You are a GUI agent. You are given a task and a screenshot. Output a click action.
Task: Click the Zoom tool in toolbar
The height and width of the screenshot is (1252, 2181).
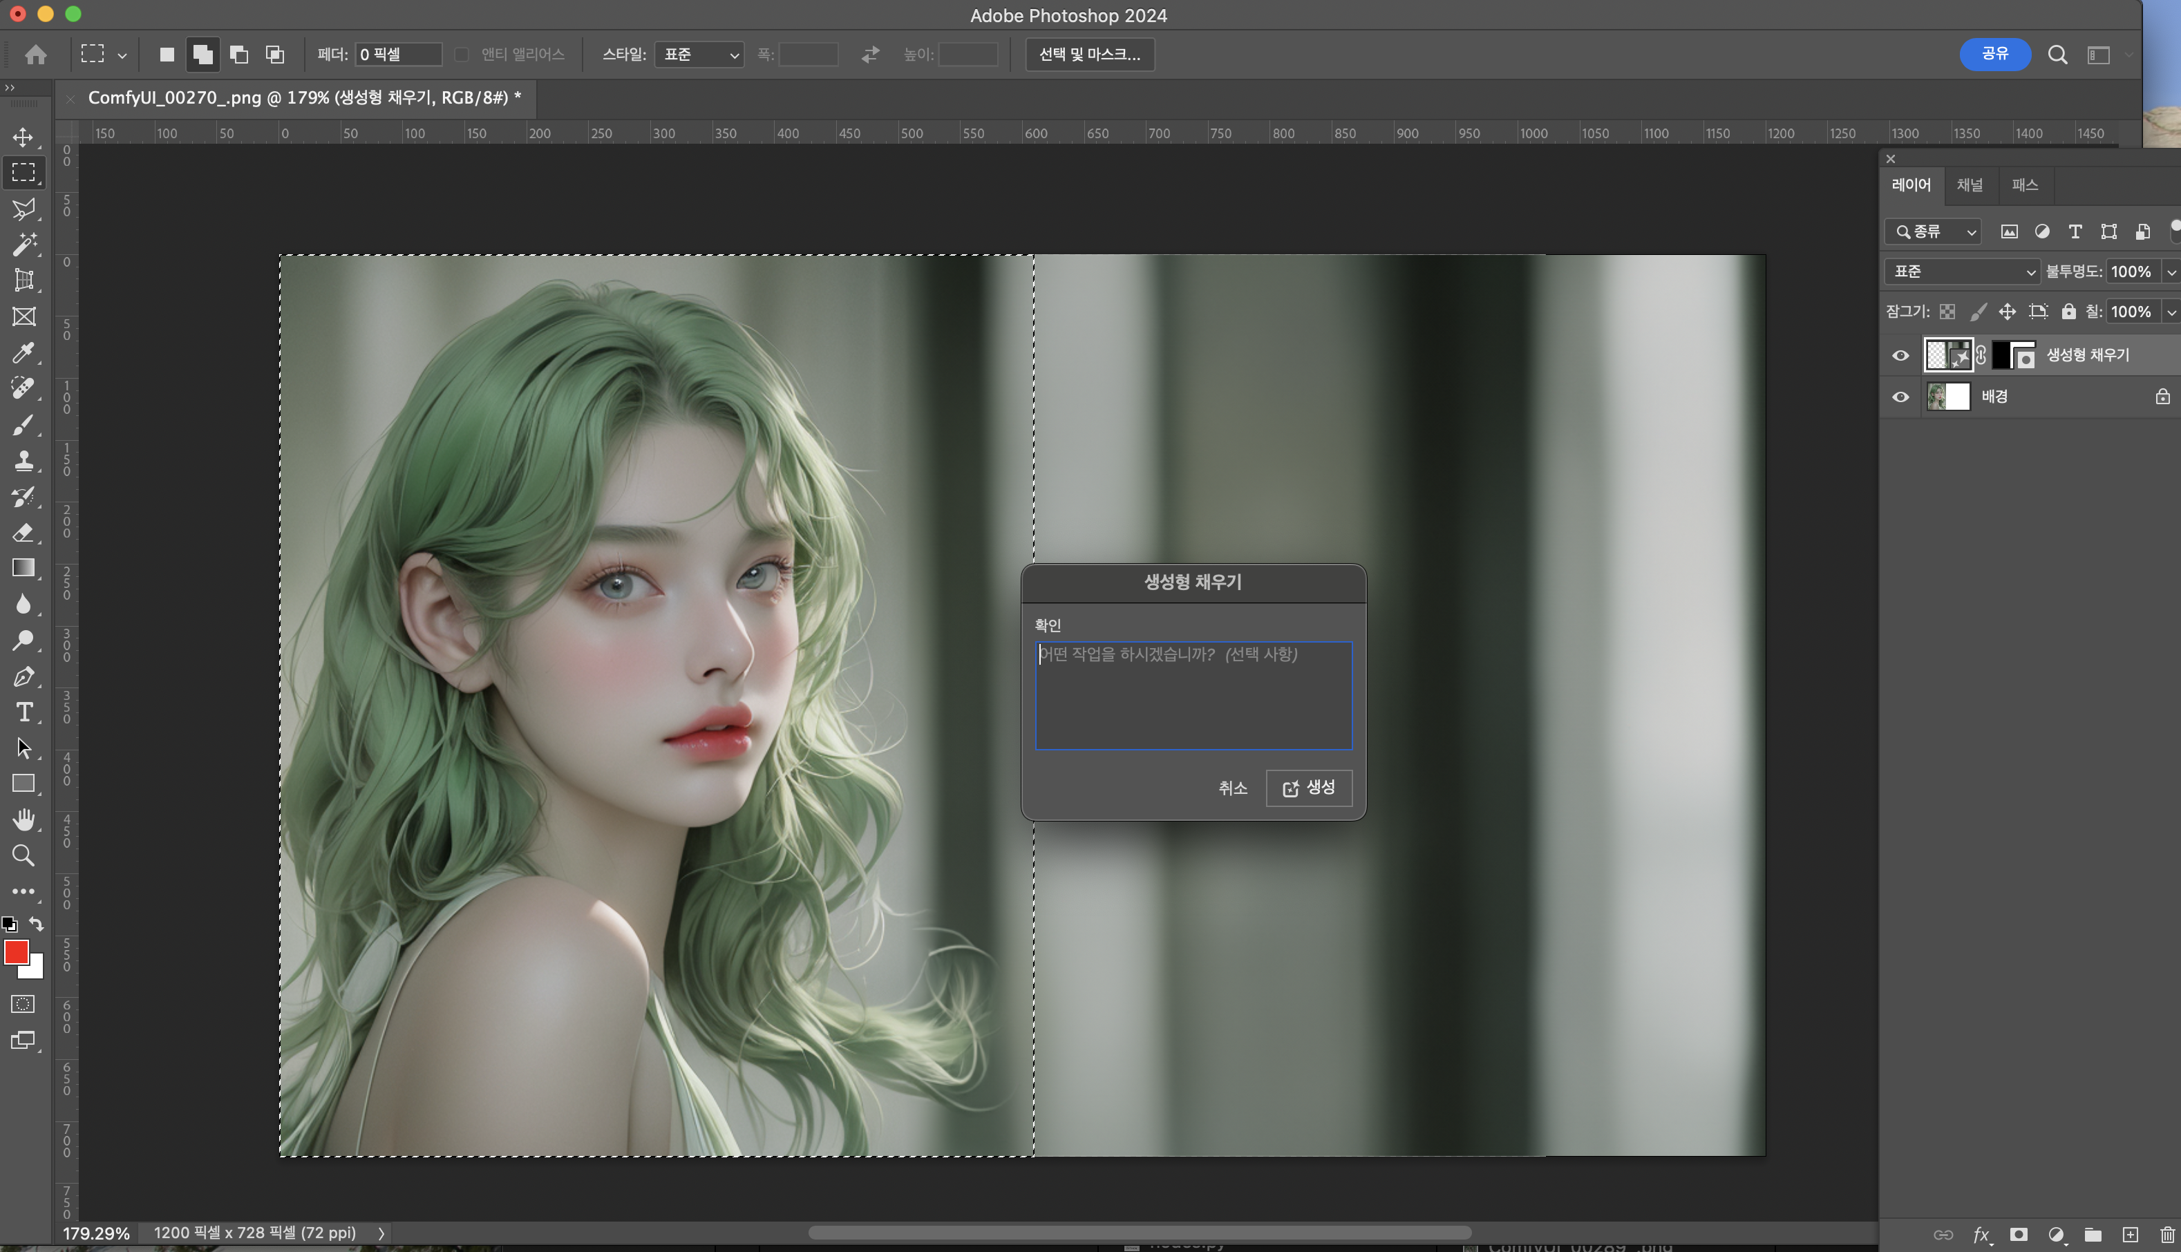click(23, 855)
